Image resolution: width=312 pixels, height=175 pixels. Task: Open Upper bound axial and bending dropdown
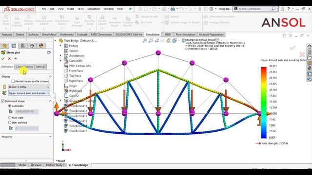[29, 93]
